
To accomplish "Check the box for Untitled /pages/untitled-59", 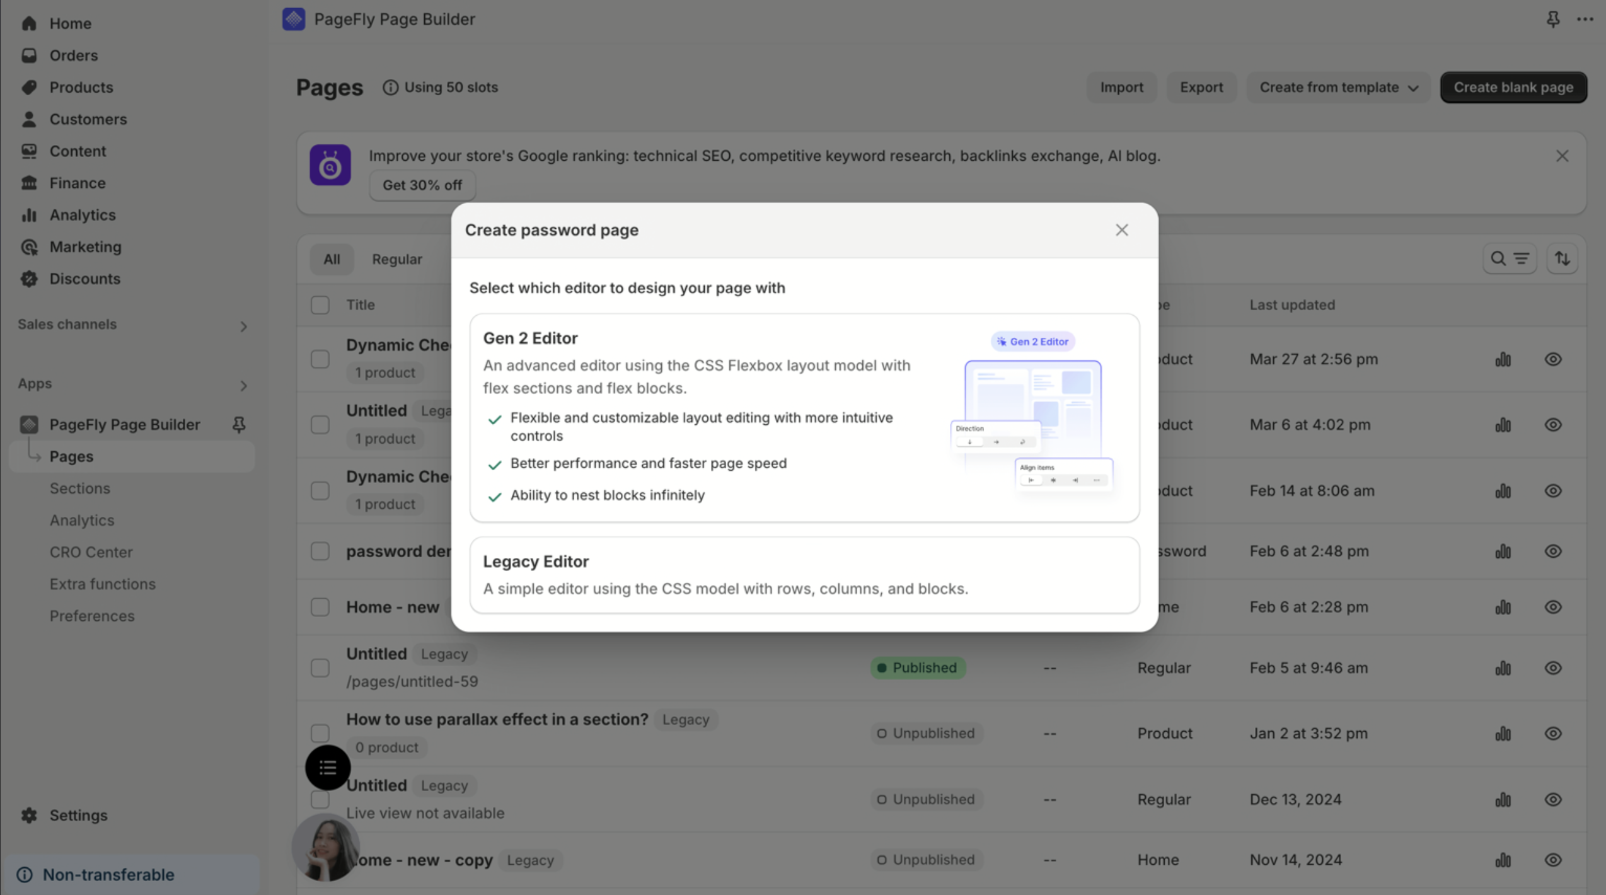I will point(320,668).
